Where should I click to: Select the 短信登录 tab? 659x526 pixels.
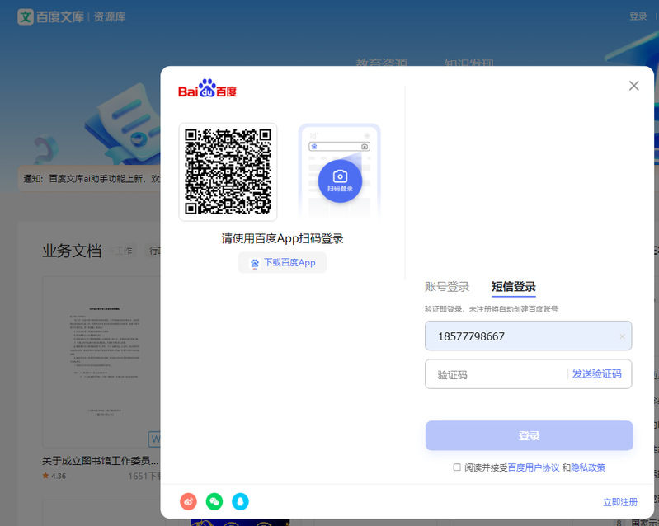(x=514, y=287)
